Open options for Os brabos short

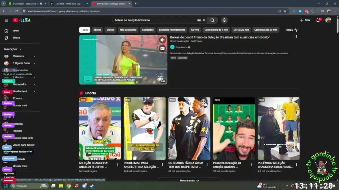click(207, 164)
